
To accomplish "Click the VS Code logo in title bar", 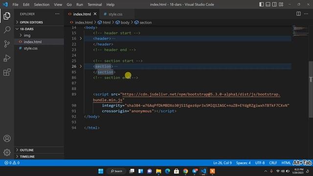I will pyautogui.click(x=5, y=4).
